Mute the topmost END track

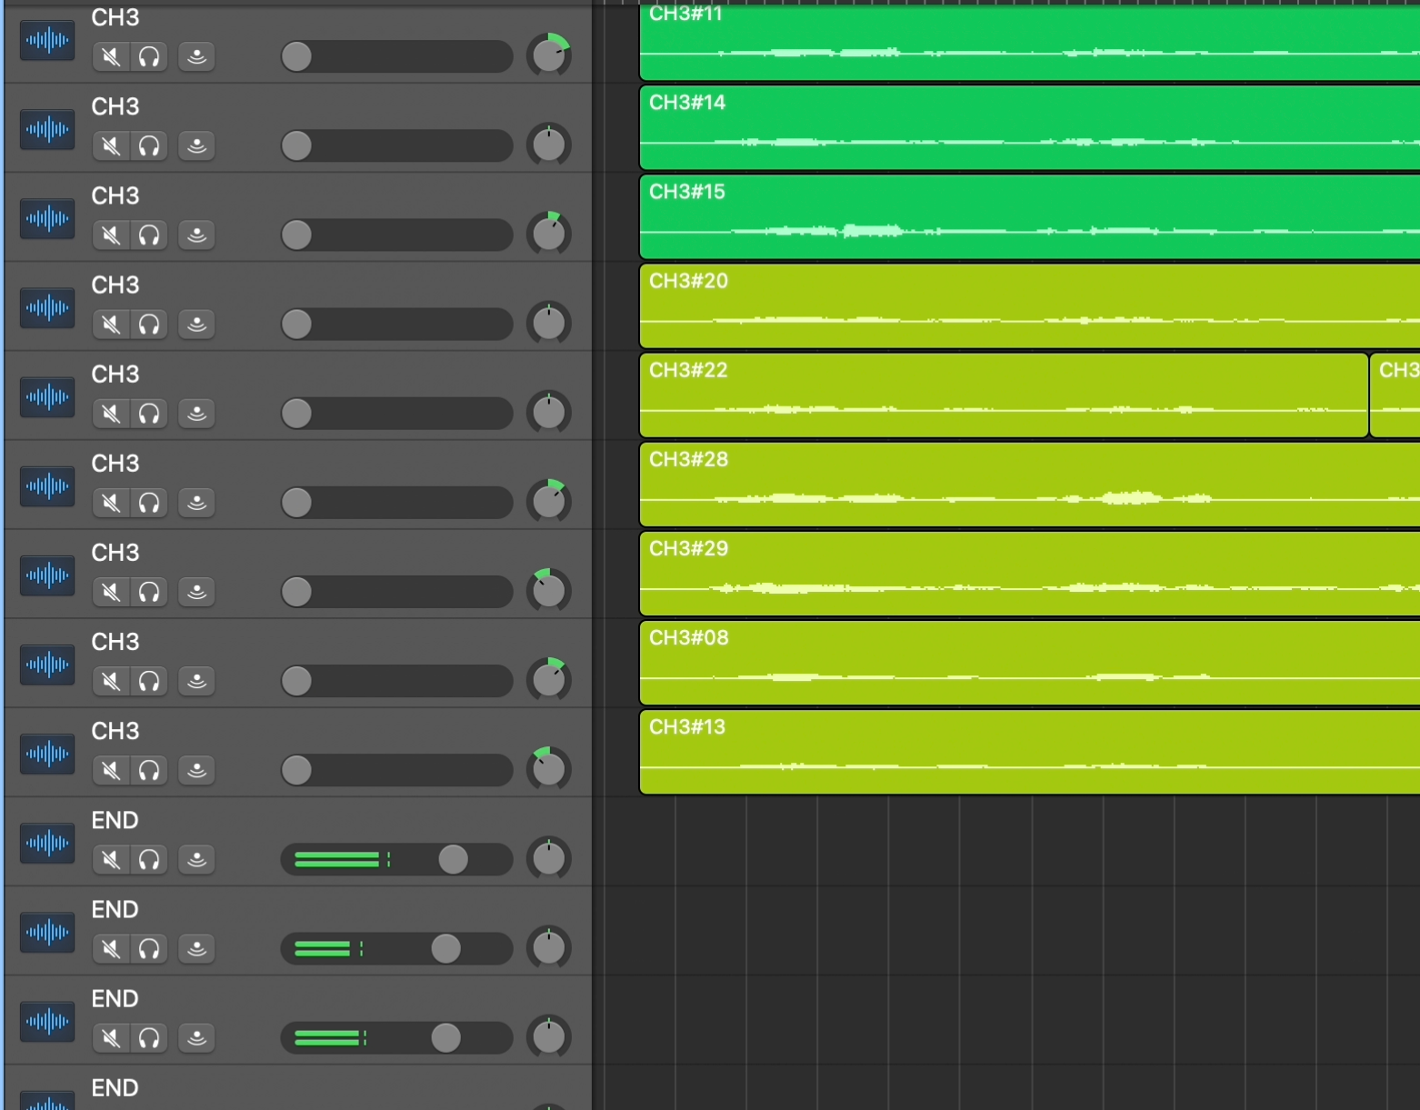[111, 859]
